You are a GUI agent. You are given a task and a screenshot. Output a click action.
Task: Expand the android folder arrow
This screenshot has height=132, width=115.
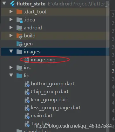coord(11,27)
